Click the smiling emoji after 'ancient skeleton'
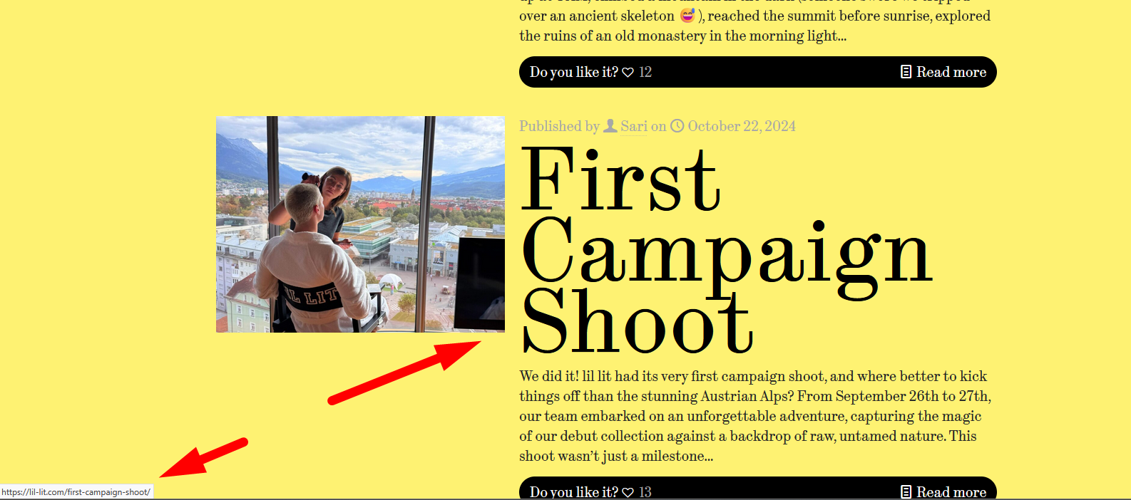This screenshot has width=1131, height=500. [687, 15]
